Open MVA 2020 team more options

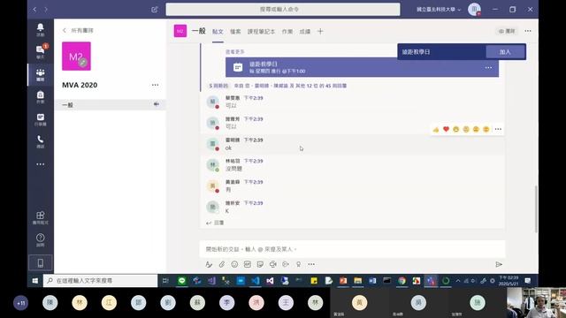coord(156,85)
